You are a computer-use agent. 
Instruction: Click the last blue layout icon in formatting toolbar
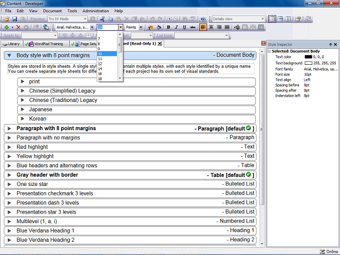click(261, 27)
